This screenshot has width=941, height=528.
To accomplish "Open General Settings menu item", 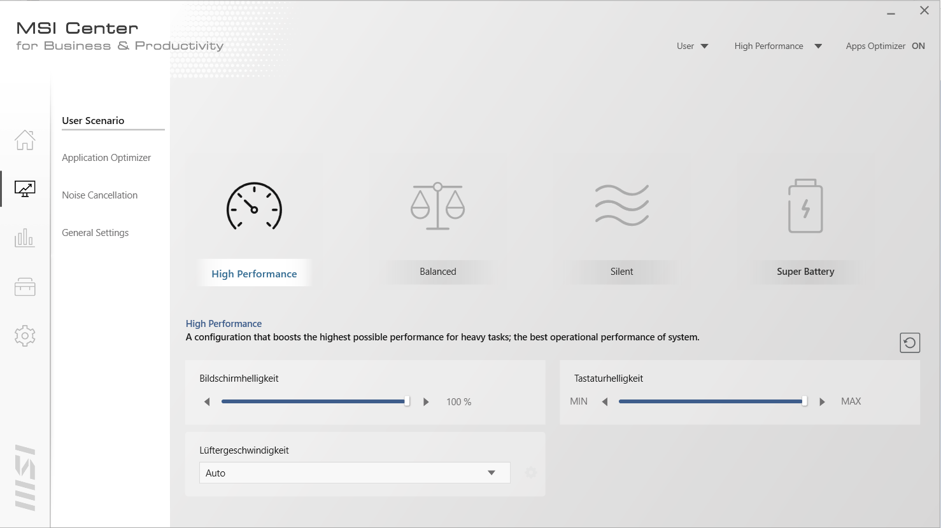I will click(95, 233).
